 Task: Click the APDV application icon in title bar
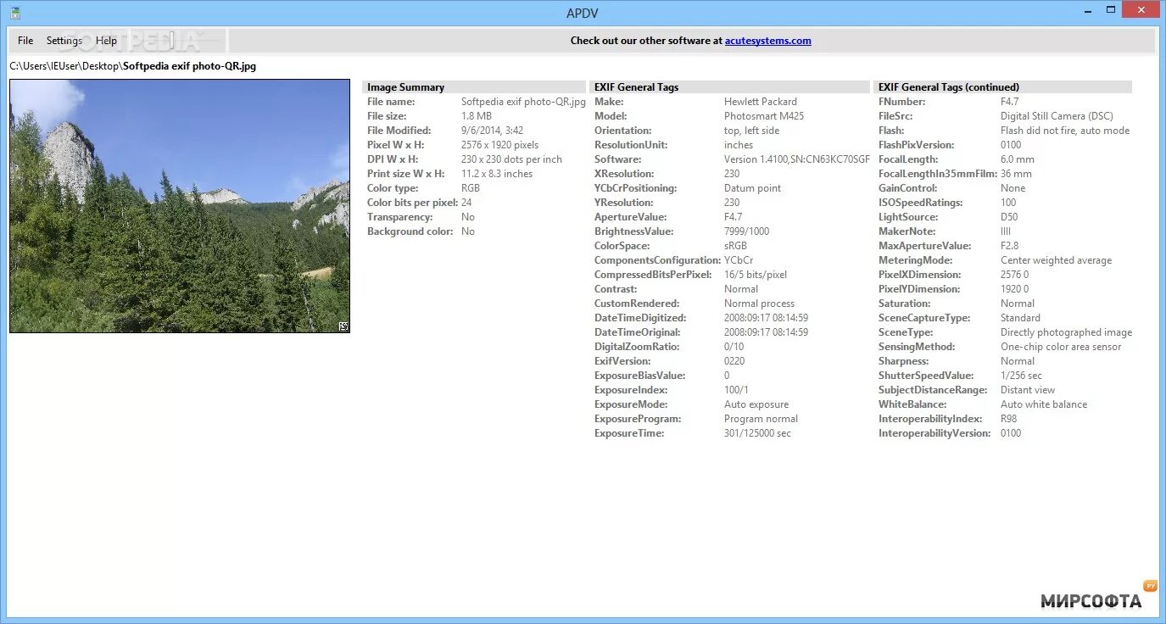[15, 13]
